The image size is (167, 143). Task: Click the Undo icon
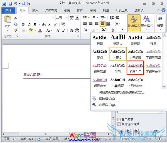point(16,4)
